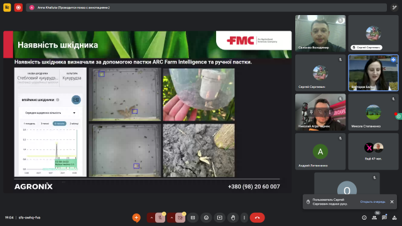Viewport: 402px width, 226px height.
Task: Click the yellow icon in the top-left corner
Action: (7, 8)
